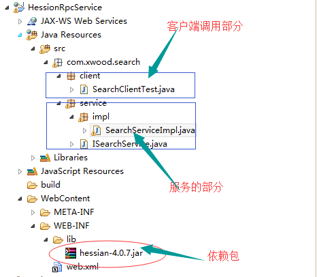Expand the SearchClientTest.java node
The height and width of the screenshot is (277, 317).
72,89
